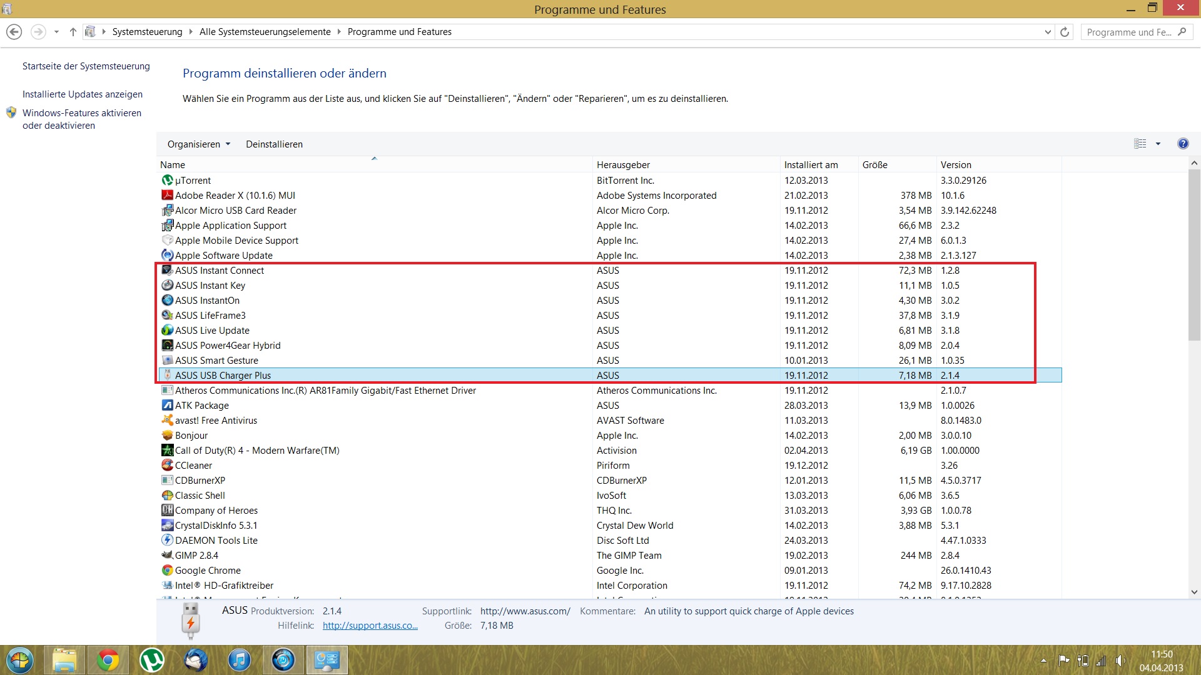Open Installierte Updates anzeigen link
1201x675 pixels.
coord(83,94)
